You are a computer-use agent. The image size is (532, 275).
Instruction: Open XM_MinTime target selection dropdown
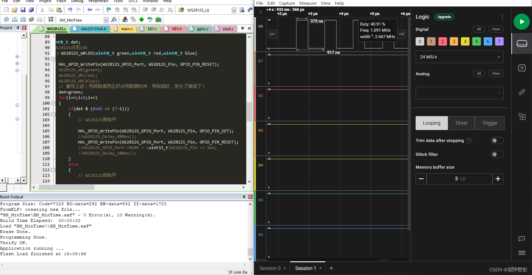coord(106,20)
